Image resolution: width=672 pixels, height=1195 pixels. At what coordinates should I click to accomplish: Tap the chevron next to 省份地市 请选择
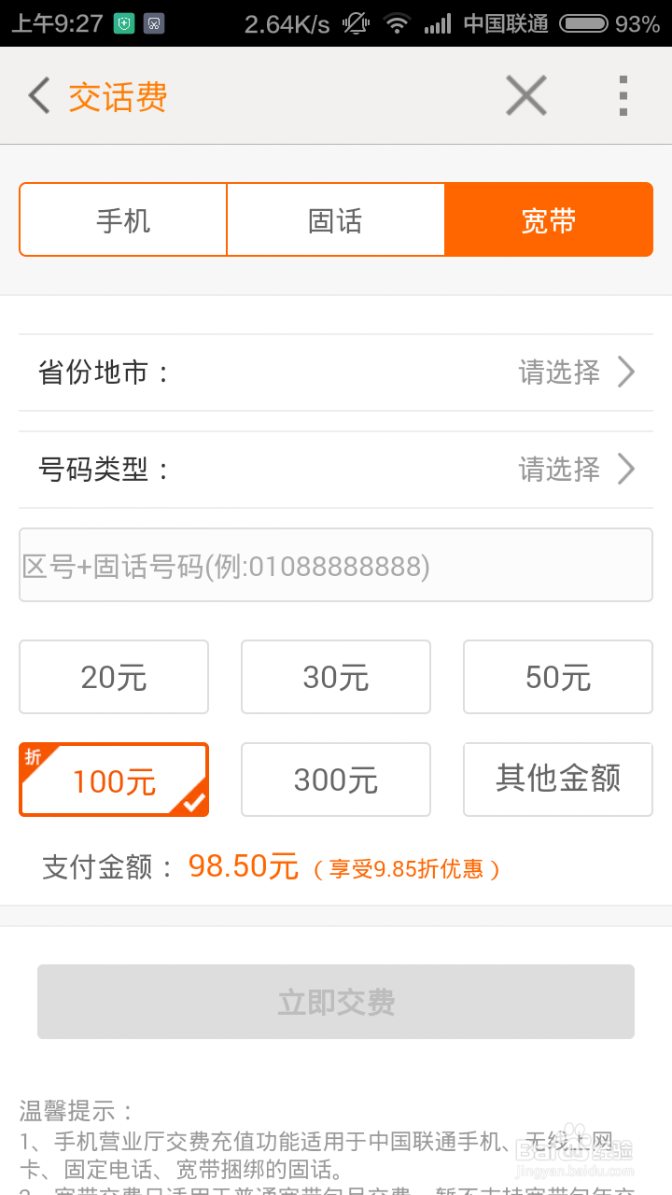click(626, 373)
